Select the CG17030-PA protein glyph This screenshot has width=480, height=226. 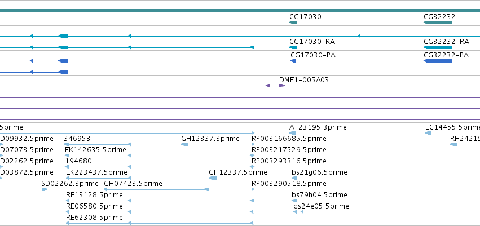pyautogui.click(x=293, y=61)
